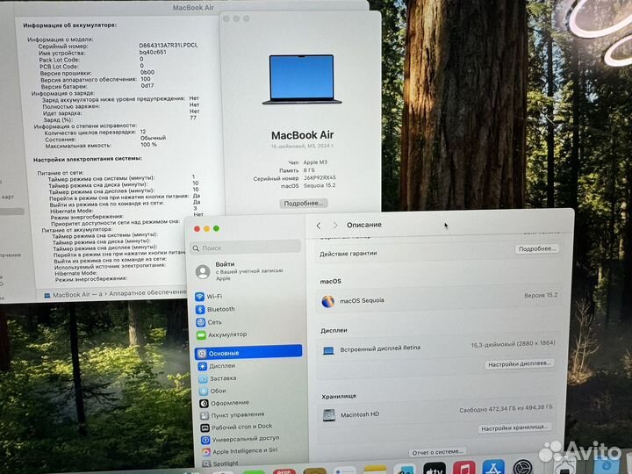Viewport: 632px width, 474px height.
Task: Click the 'Заряд (%)' row showing 77
Action: click(120, 118)
